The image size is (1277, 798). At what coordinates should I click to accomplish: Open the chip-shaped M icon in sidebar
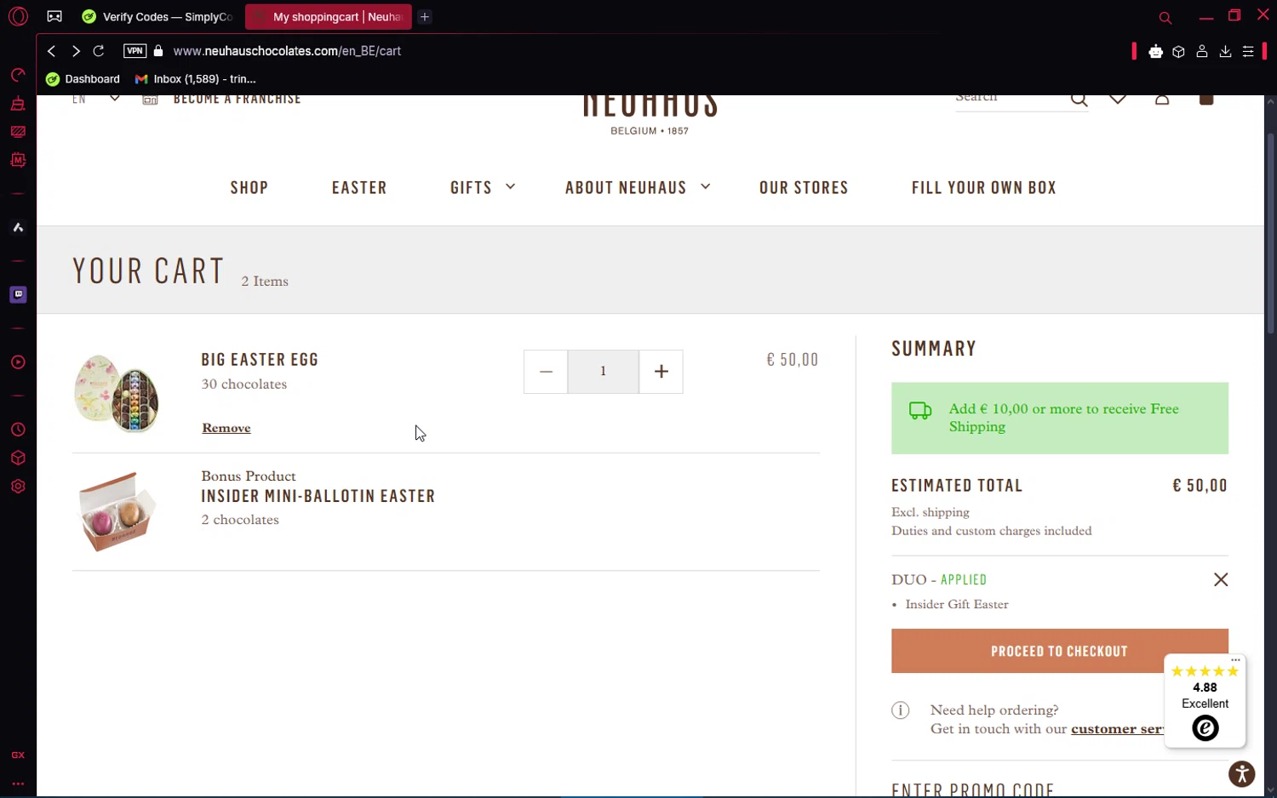click(x=18, y=160)
